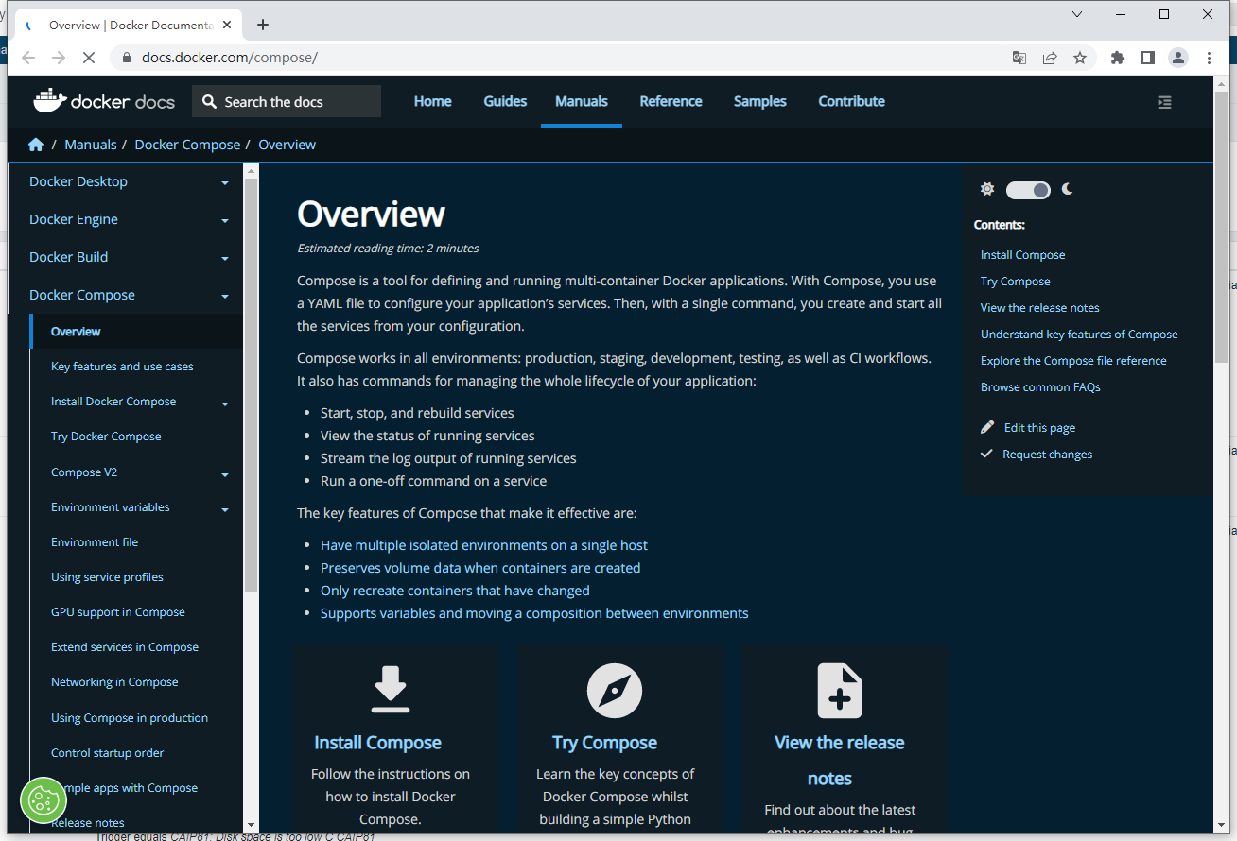The image size is (1237, 841).
Task: Select the compass icon on Try Compose card
Action: tap(615, 690)
